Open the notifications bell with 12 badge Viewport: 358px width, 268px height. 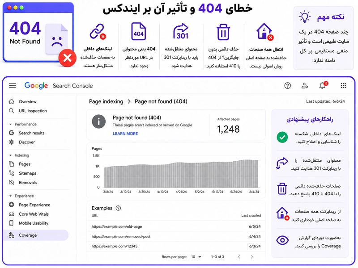323,85
